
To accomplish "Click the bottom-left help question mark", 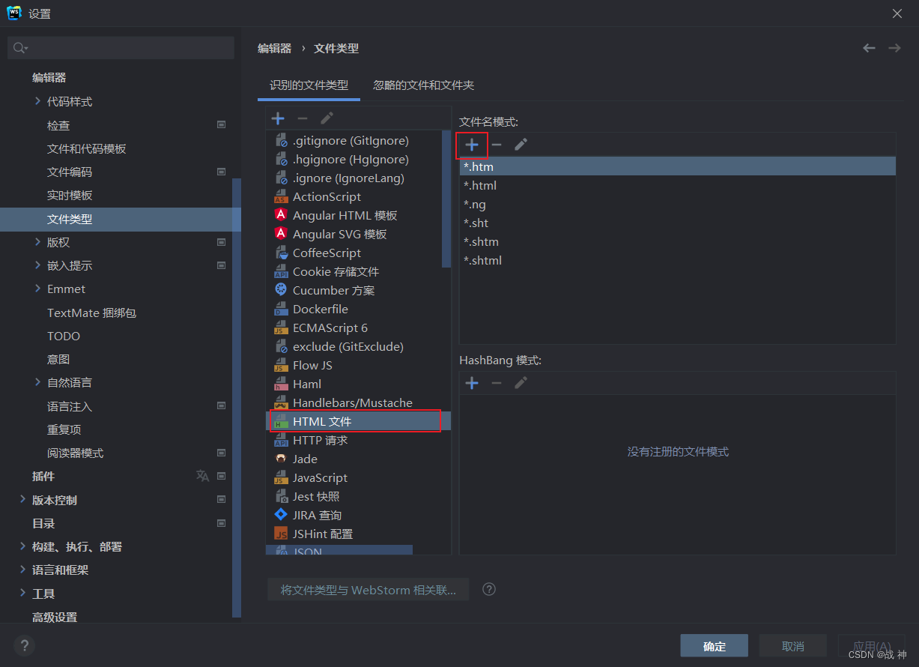I will (x=24, y=645).
